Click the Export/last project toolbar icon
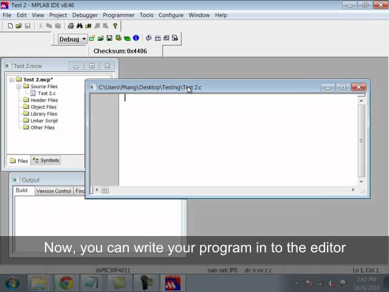 coord(175,38)
